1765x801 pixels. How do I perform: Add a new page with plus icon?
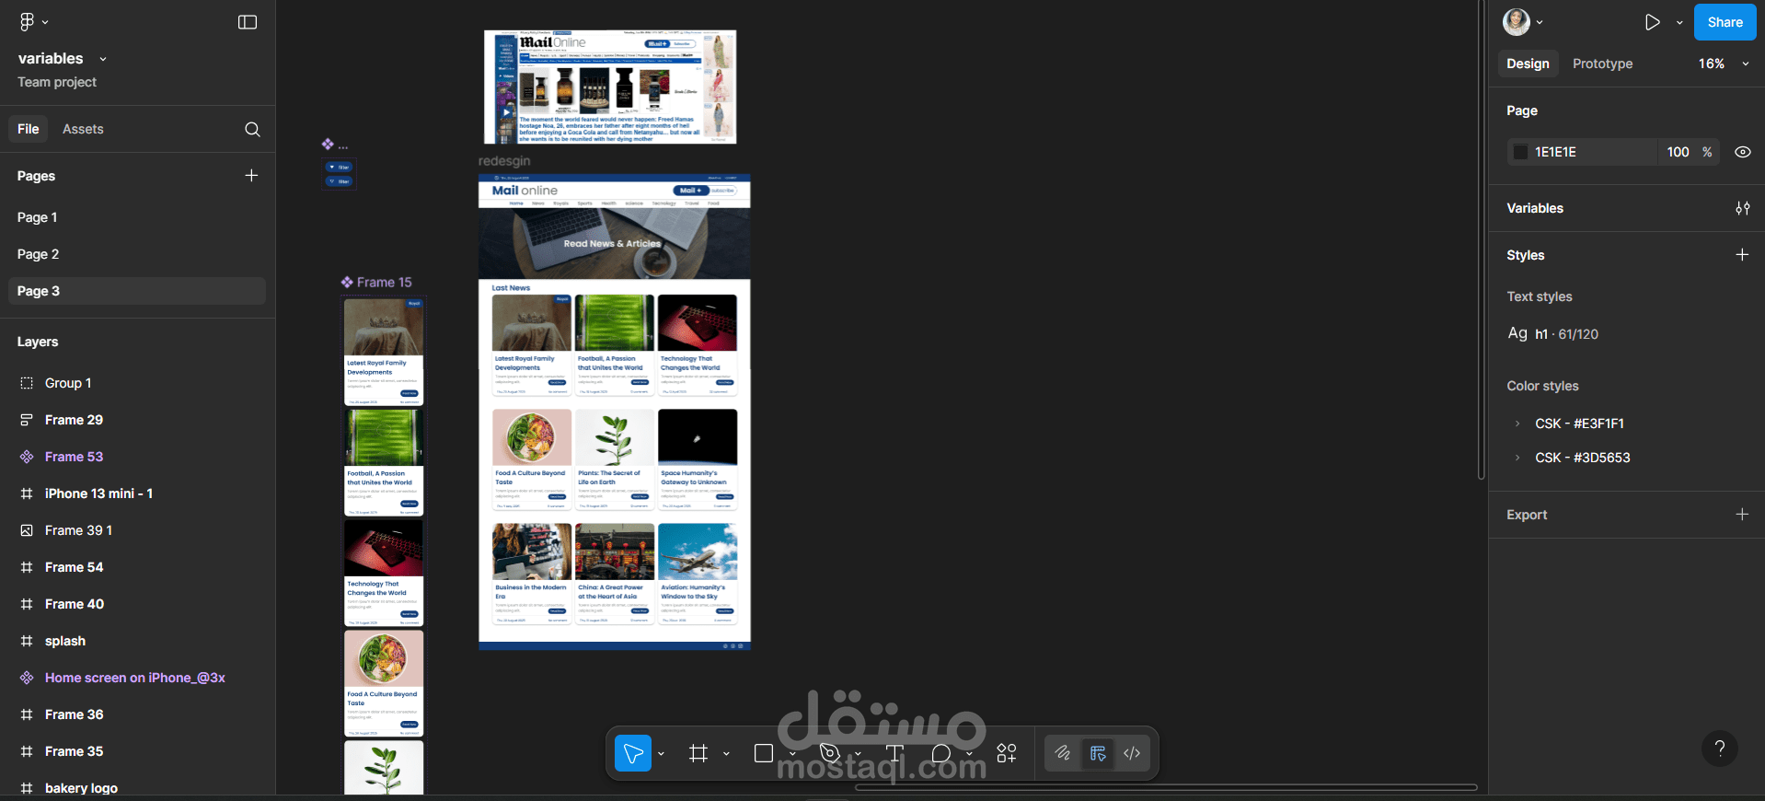(251, 175)
